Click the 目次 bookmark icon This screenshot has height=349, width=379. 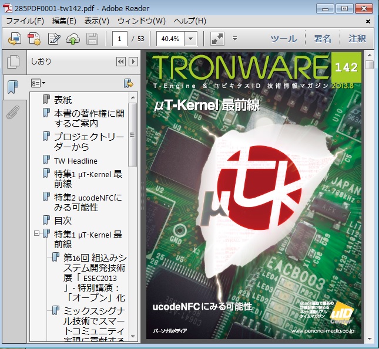tap(46, 220)
